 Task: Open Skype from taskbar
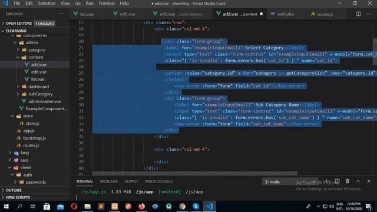(x=196, y=207)
